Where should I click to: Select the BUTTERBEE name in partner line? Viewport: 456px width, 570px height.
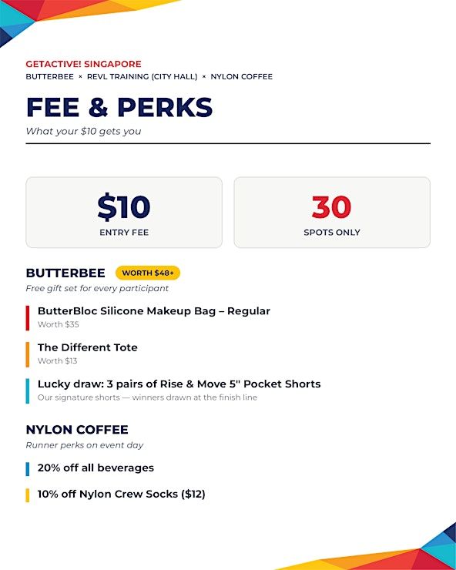[x=50, y=77]
